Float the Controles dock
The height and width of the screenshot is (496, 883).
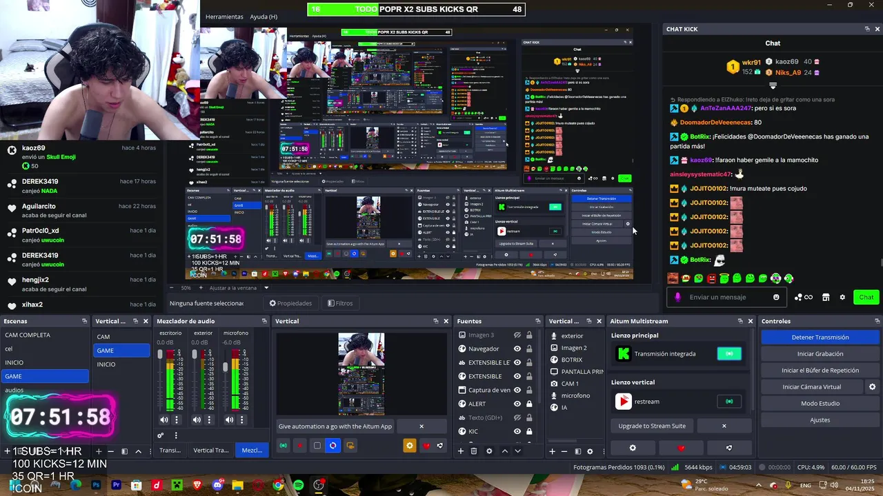(x=877, y=321)
